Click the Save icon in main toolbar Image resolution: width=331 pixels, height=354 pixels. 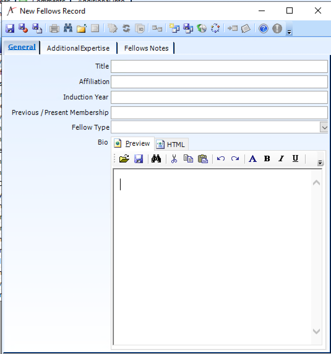pos(10,28)
